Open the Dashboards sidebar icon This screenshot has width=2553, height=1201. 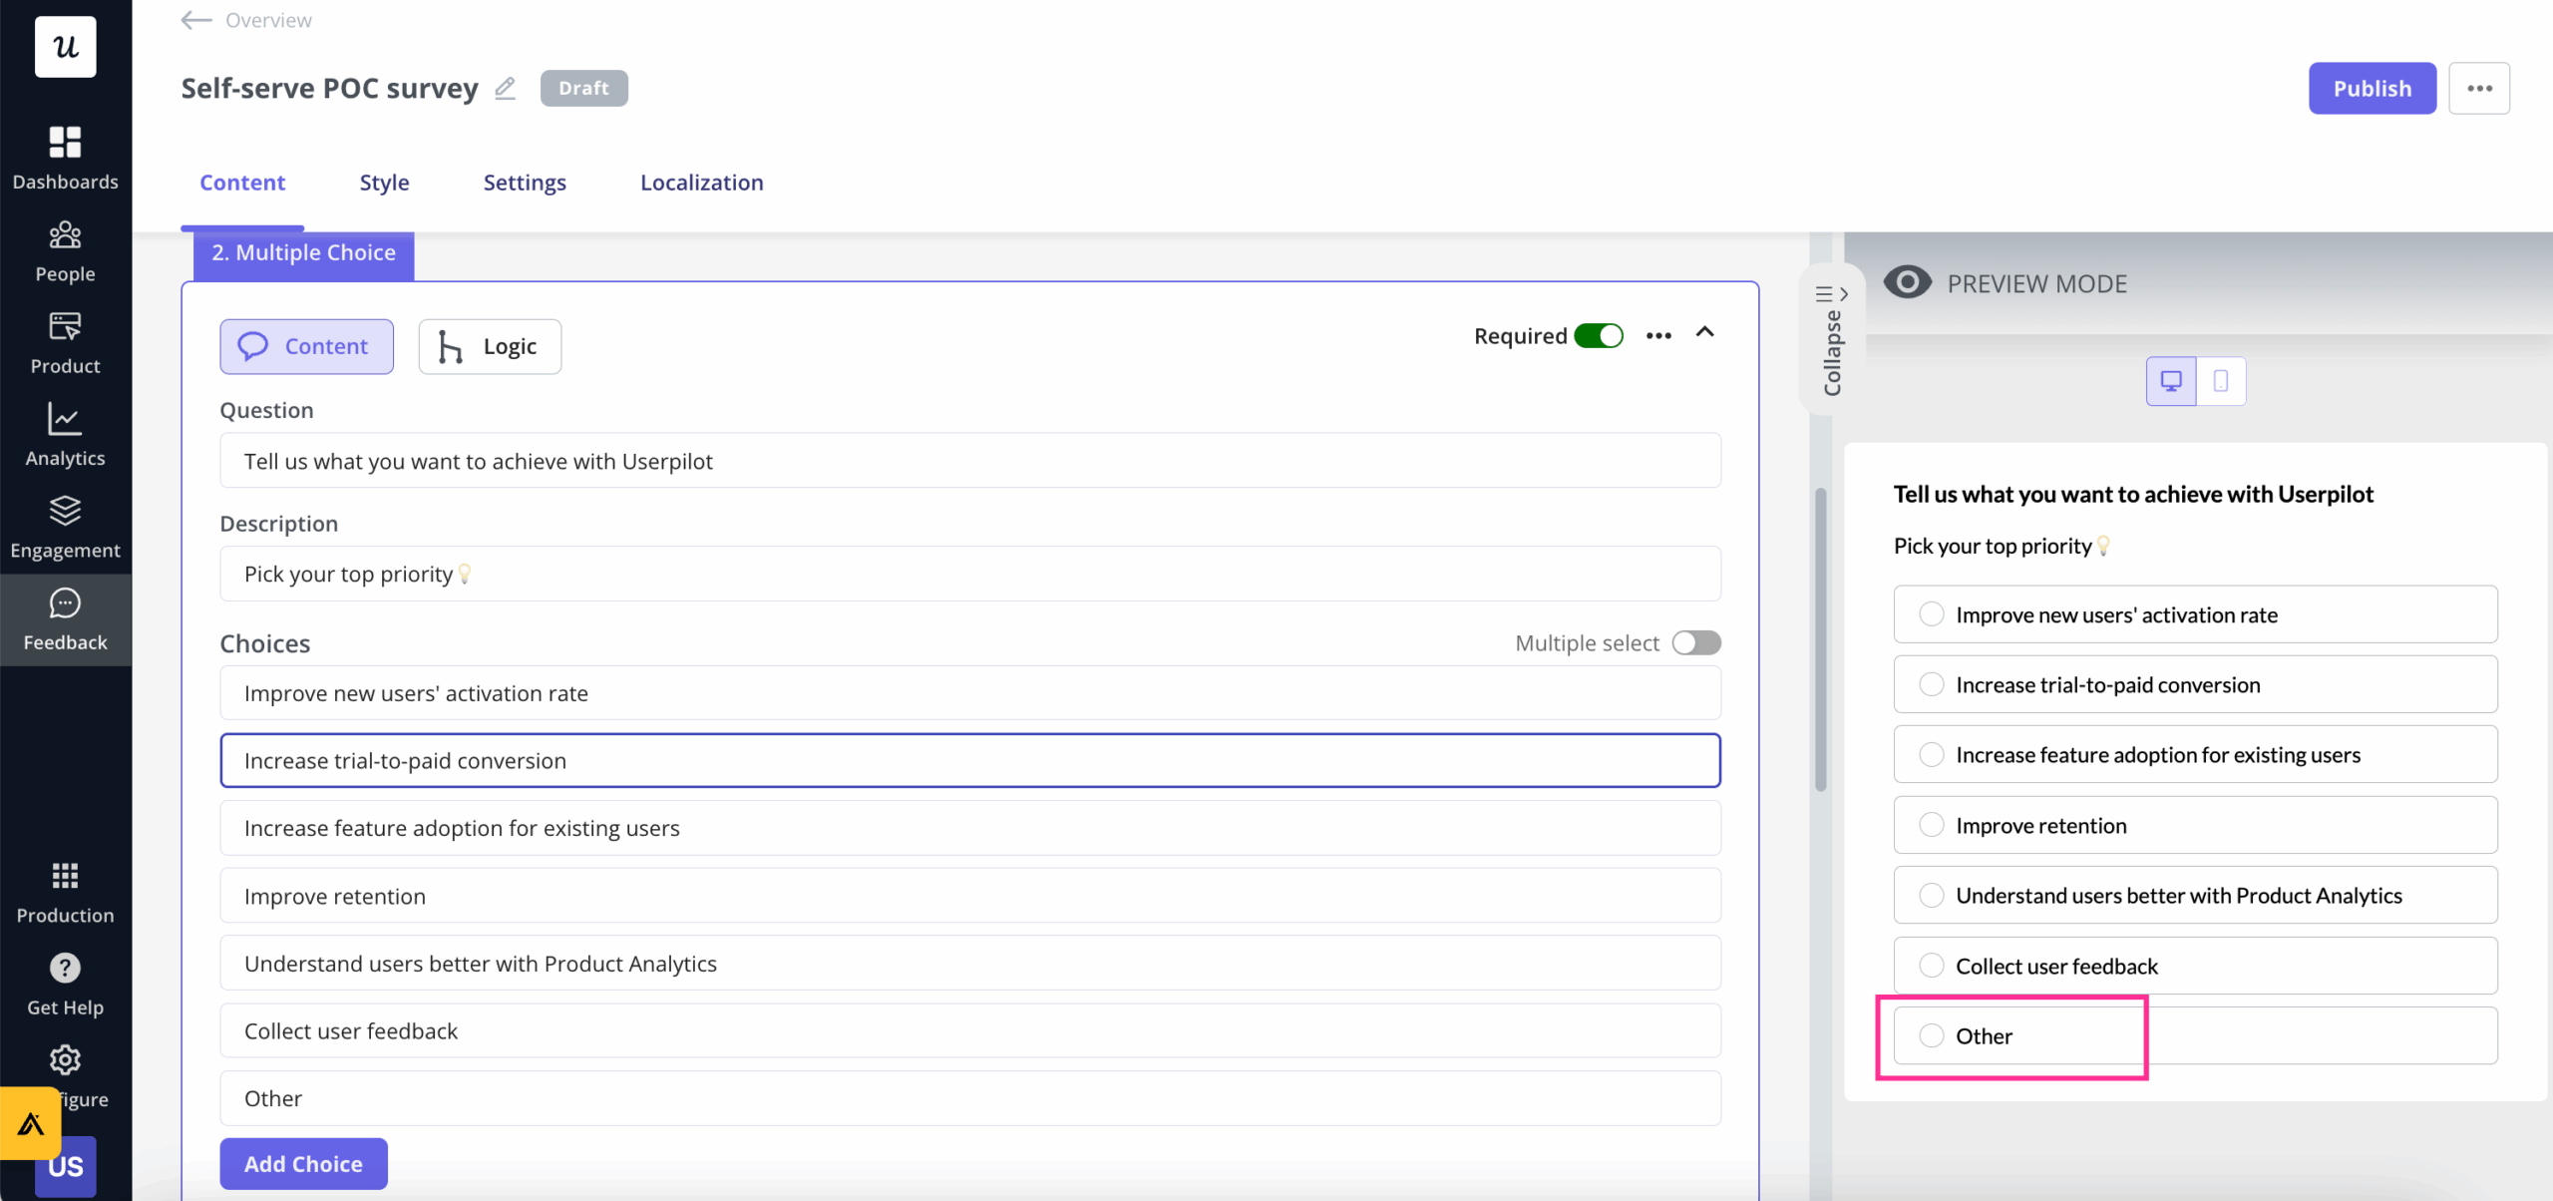(x=65, y=143)
